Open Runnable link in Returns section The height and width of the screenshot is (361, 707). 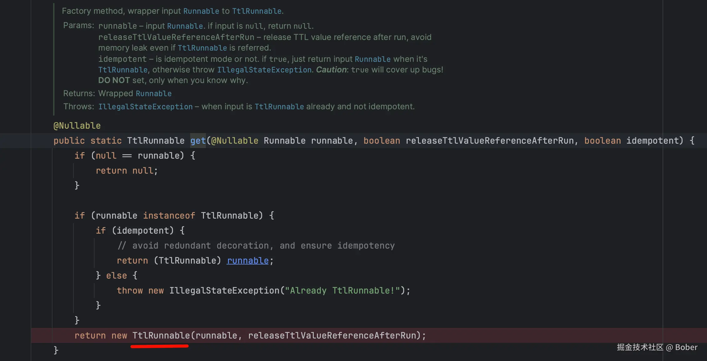pos(153,94)
